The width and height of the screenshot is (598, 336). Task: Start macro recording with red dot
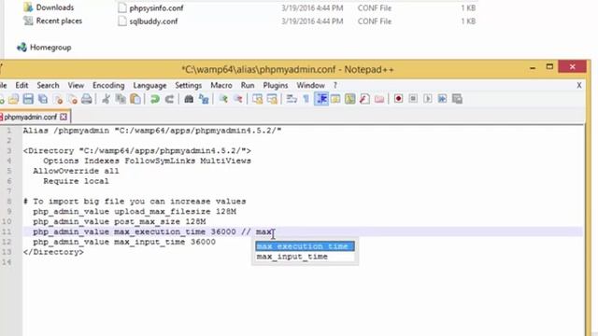(x=399, y=99)
